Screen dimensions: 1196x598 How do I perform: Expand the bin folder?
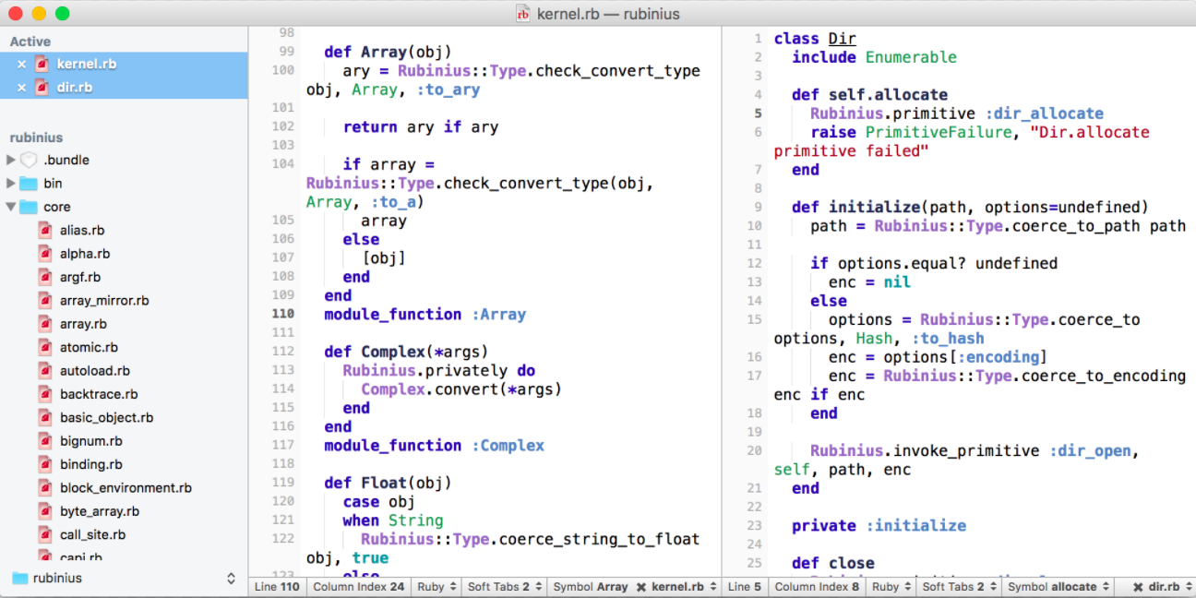pyautogui.click(x=11, y=184)
